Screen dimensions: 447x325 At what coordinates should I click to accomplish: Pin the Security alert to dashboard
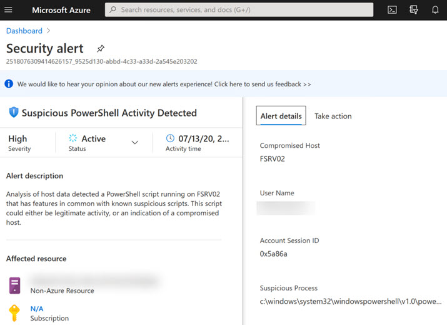(x=101, y=49)
